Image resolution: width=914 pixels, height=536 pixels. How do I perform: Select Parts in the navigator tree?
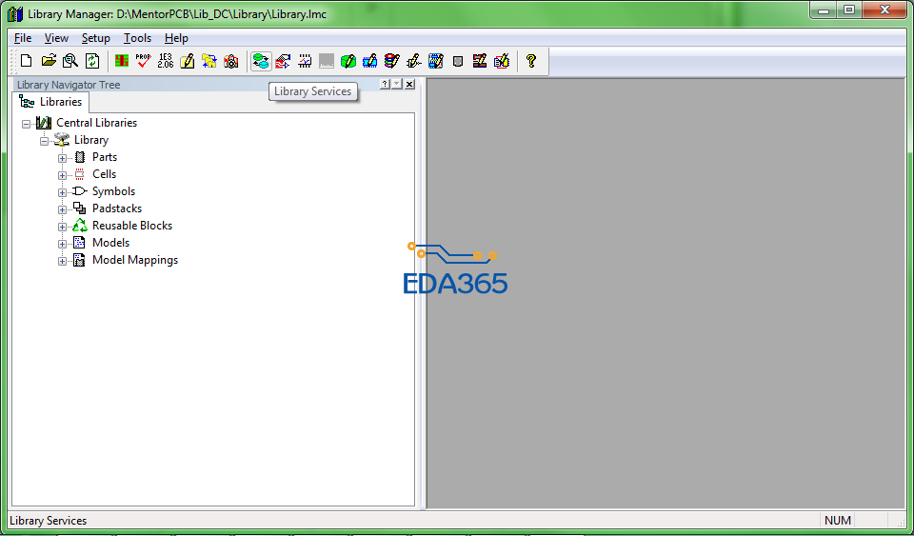(105, 157)
